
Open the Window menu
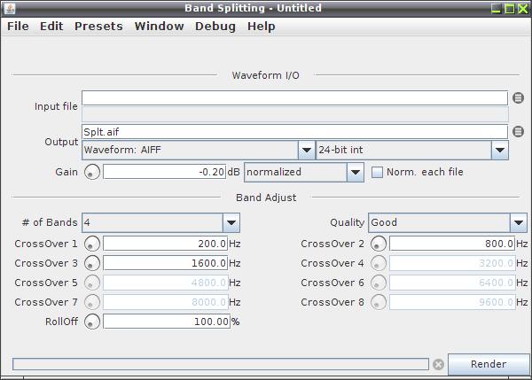click(159, 27)
